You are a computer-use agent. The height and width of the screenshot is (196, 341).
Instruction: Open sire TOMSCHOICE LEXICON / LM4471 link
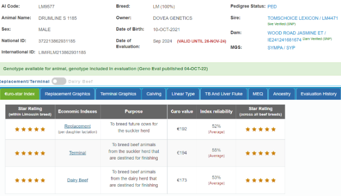(x=303, y=18)
